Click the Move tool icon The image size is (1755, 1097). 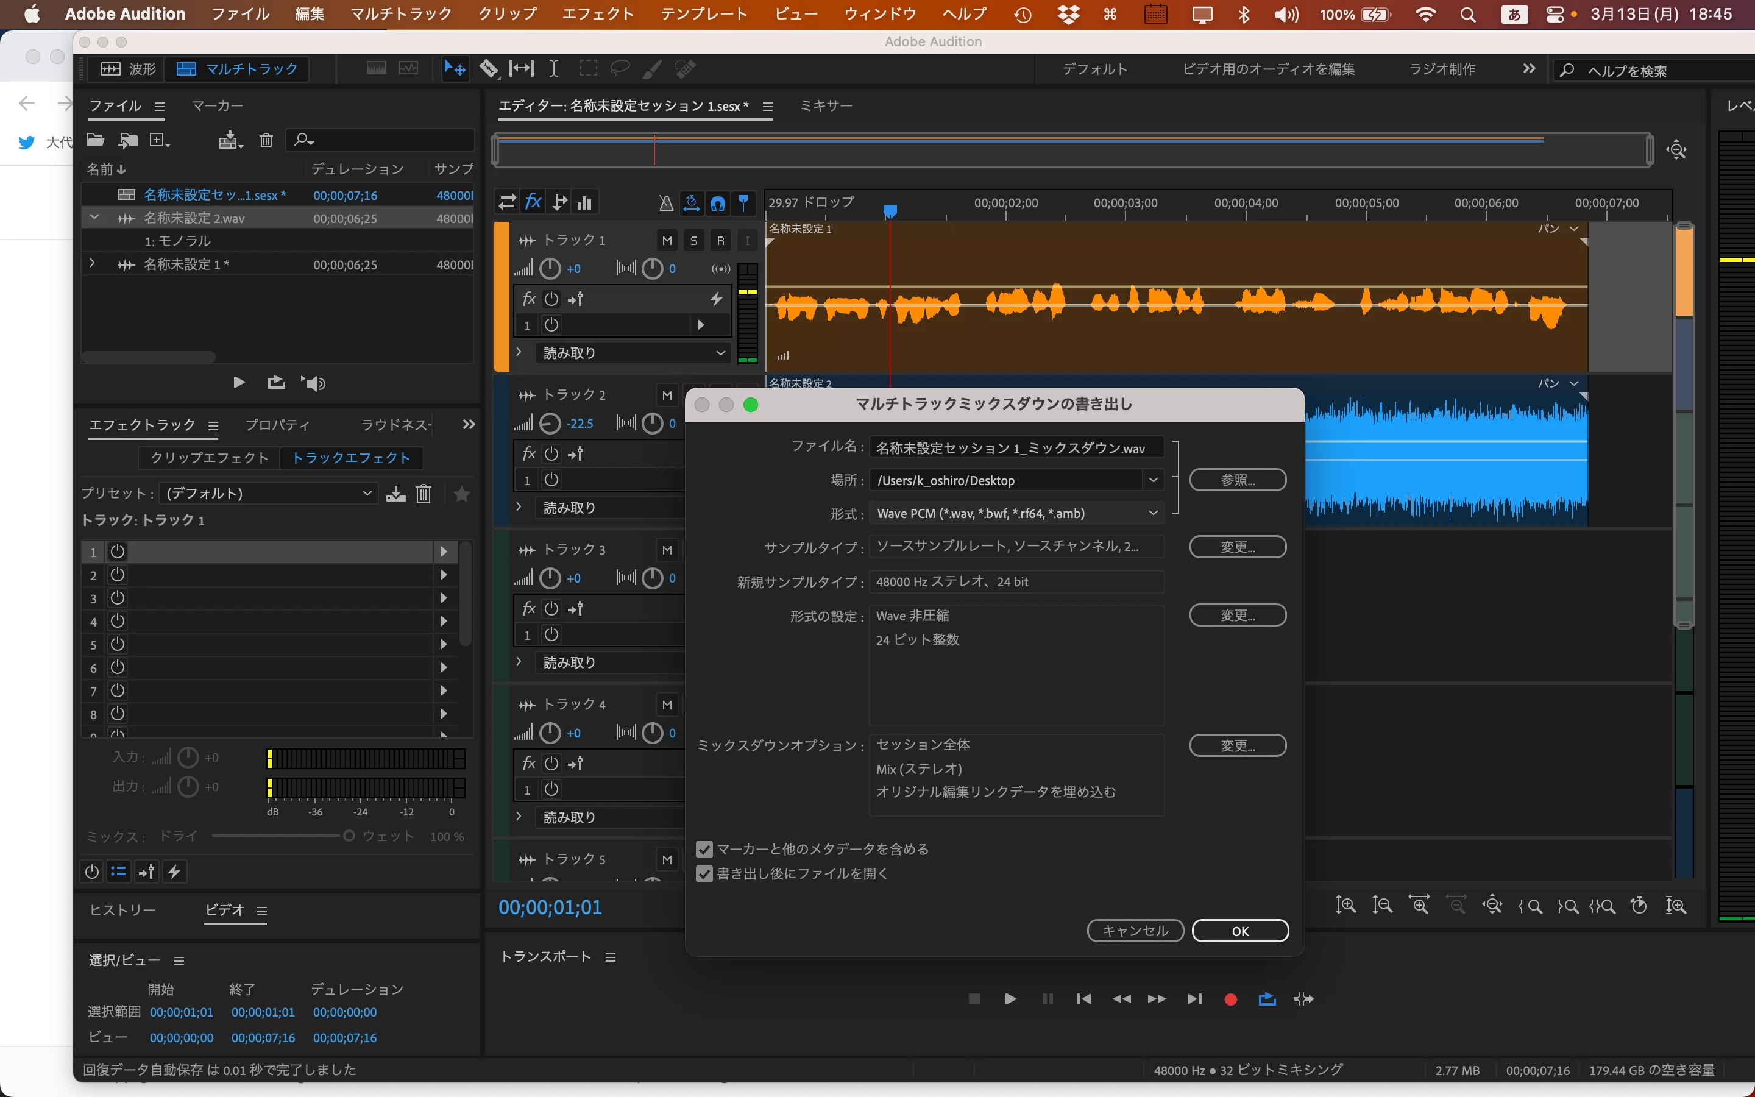click(455, 69)
